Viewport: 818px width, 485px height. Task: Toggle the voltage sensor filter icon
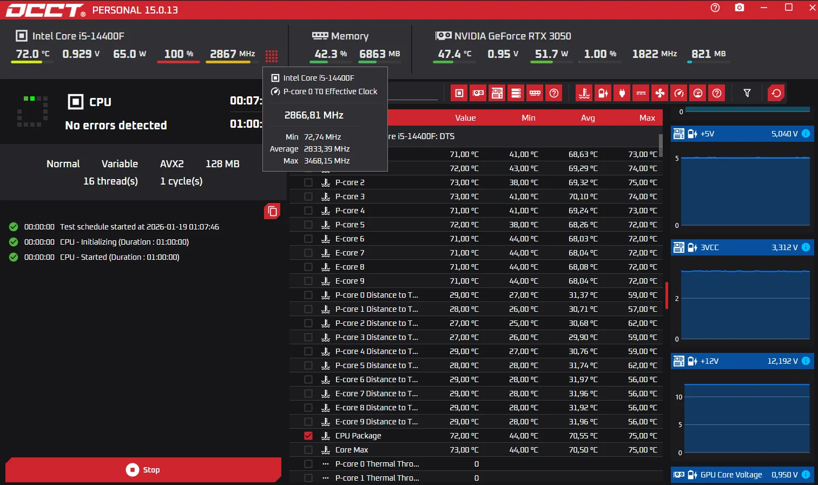pyautogui.click(x=603, y=93)
